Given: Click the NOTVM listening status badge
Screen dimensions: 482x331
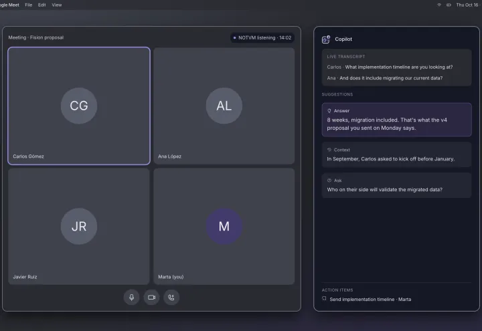Looking at the screenshot, I should coord(262,37).
